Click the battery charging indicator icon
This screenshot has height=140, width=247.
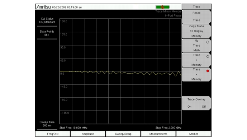coord(163,7)
